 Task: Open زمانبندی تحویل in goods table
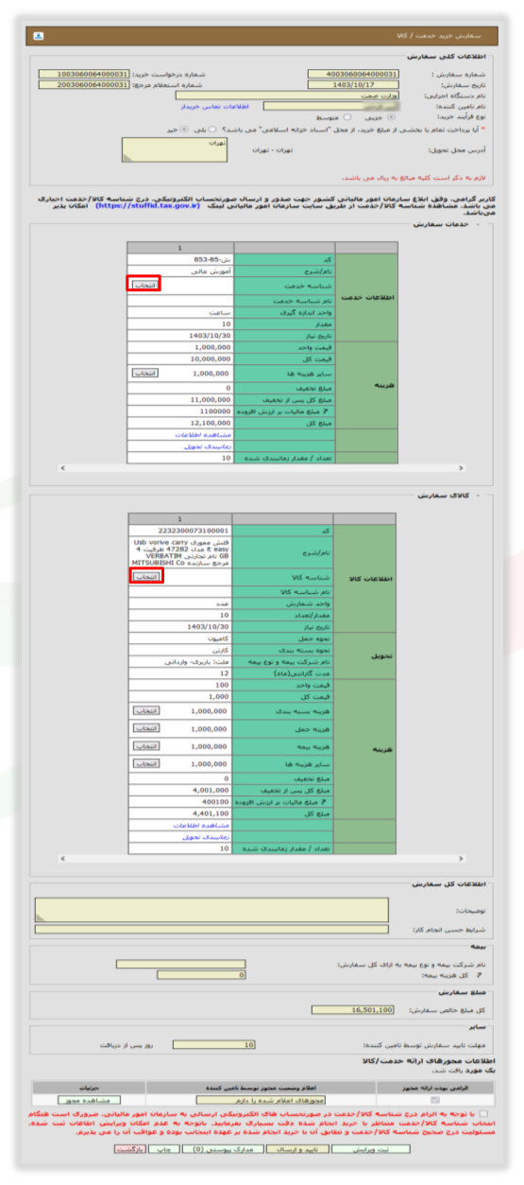point(207,837)
